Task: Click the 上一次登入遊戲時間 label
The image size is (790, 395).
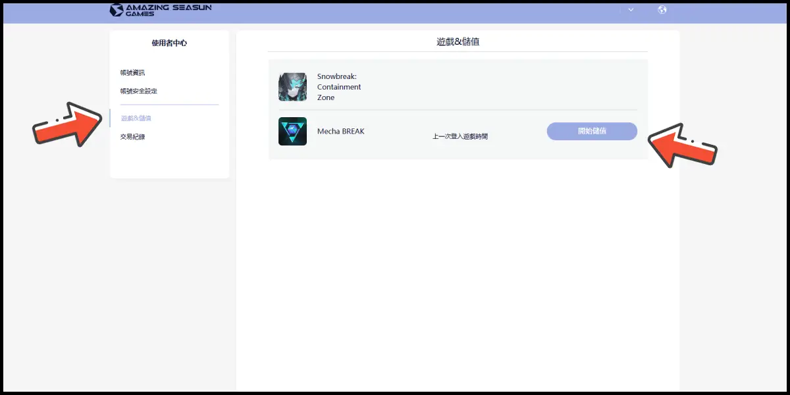Action: point(460,136)
